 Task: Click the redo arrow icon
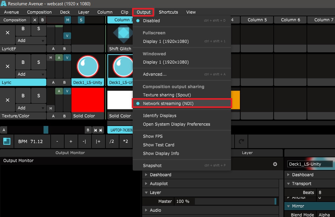(241, 141)
